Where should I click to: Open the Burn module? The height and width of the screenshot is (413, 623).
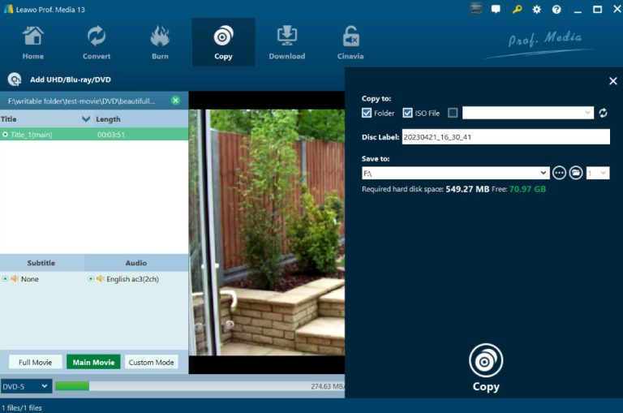coord(160,42)
